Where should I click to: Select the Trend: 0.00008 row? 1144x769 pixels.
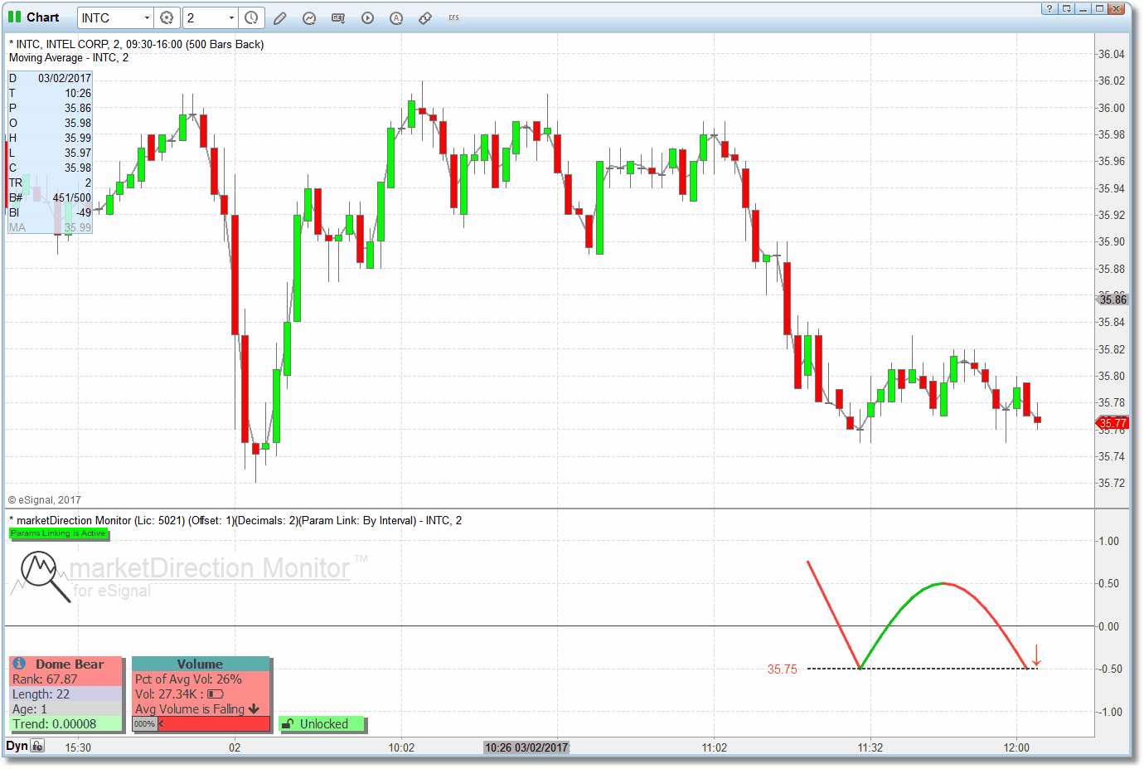click(x=65, y=723)
